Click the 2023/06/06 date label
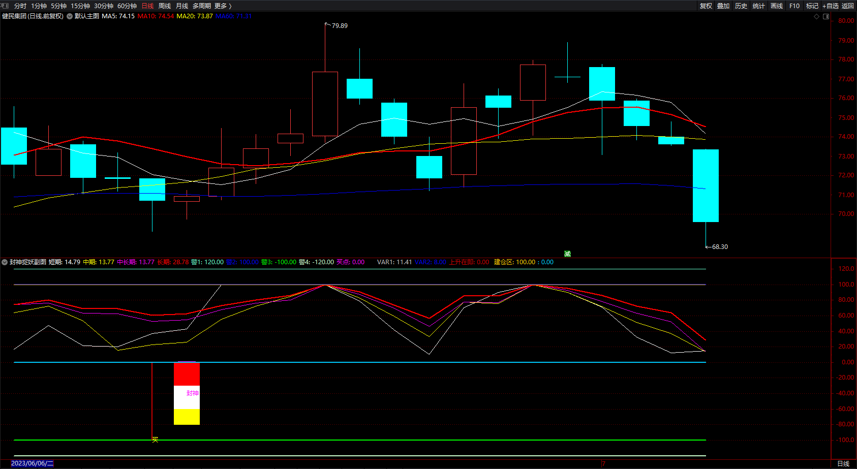The width and height of the screenshot is (857, 469). click(32, 463)
